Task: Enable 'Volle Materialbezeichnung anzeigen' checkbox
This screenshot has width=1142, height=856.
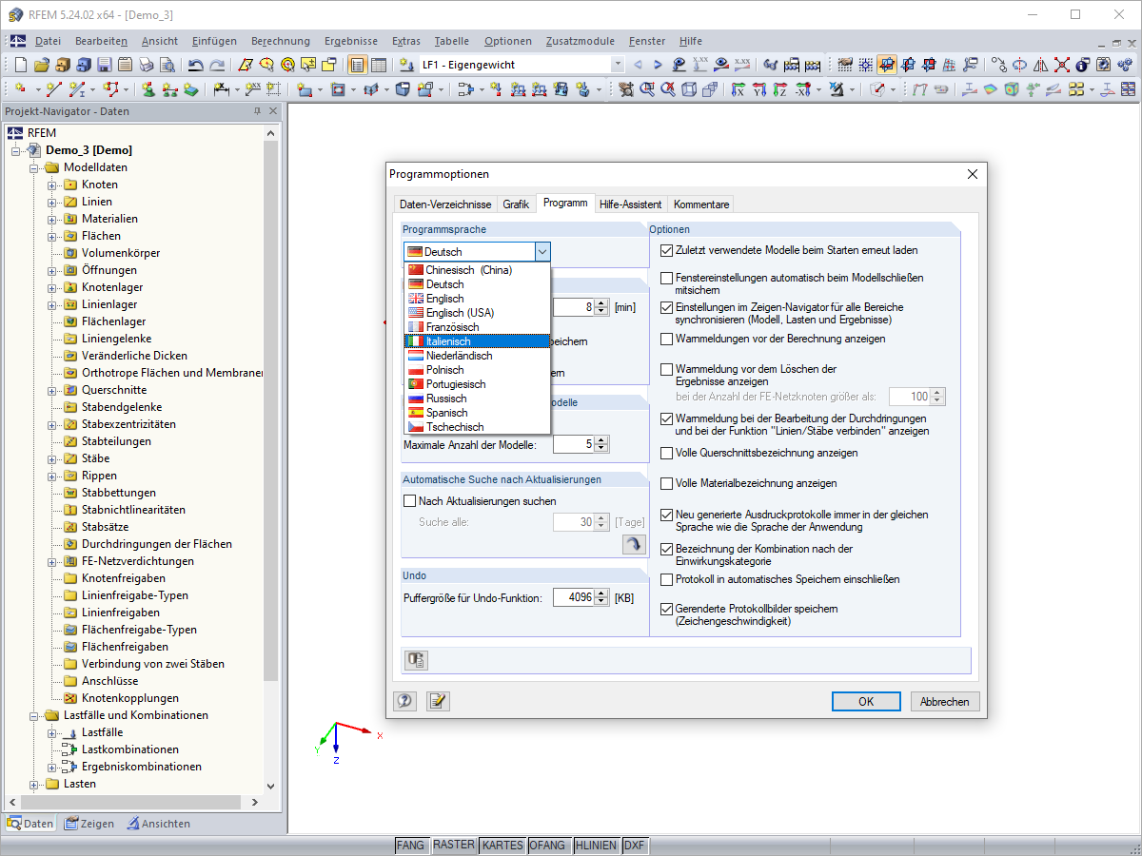Action: coord(667,483)
